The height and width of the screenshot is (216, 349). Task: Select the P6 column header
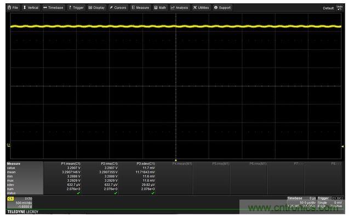pyautogui.click(x=258, y=164)
